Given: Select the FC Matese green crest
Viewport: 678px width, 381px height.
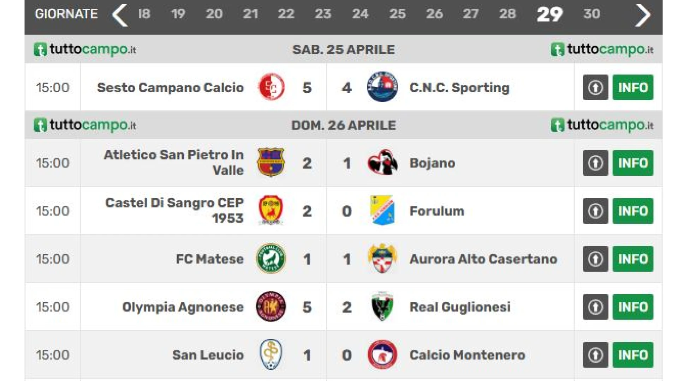Looking at the screenshot, I should [x=271, y=259].
